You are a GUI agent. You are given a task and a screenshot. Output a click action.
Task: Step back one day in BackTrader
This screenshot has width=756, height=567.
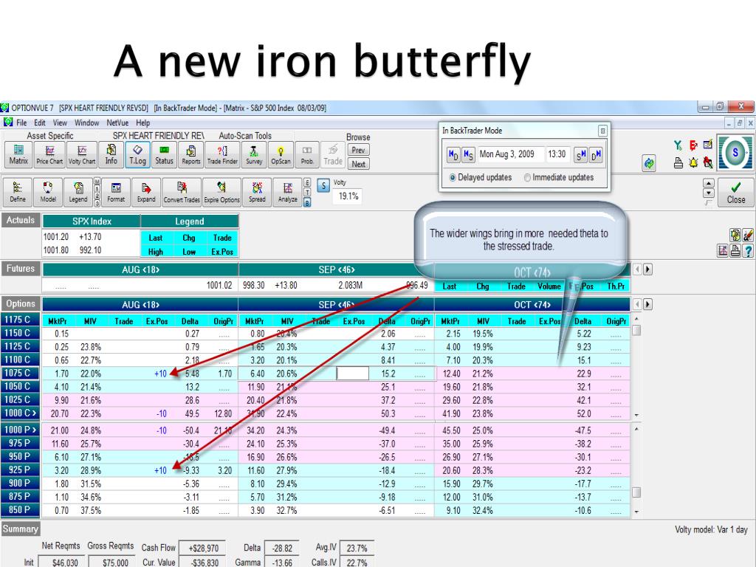point(453,155)
